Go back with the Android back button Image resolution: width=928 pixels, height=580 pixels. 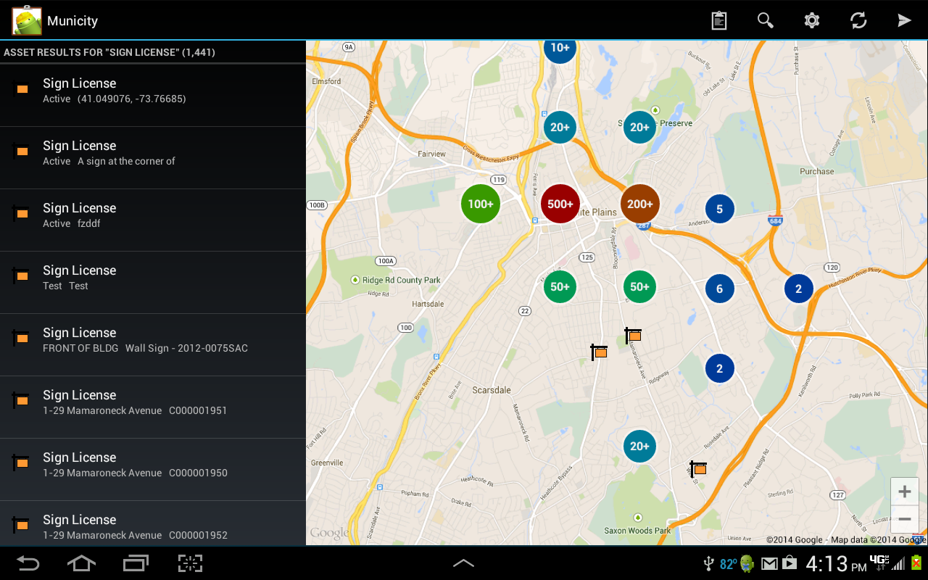[28, 563]
